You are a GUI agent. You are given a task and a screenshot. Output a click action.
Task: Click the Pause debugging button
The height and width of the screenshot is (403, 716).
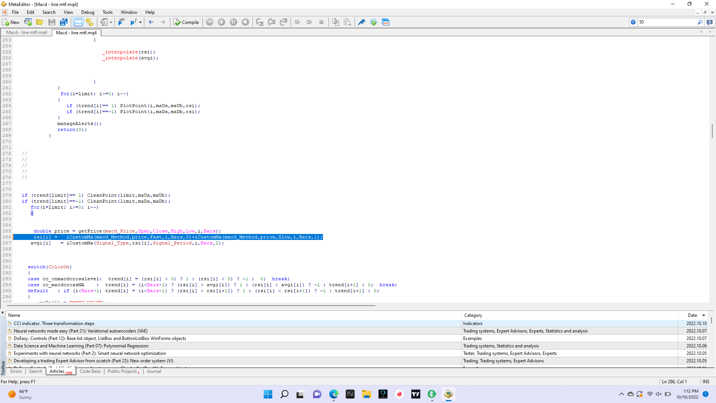pyautogui.click(x=233, y=22)
